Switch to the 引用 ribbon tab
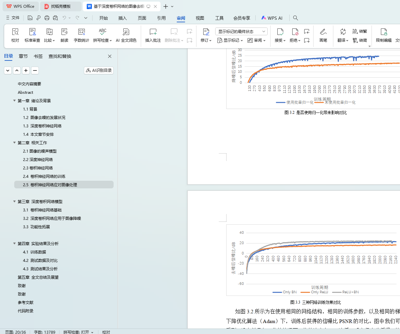The image size is (400, 334). 161,18
